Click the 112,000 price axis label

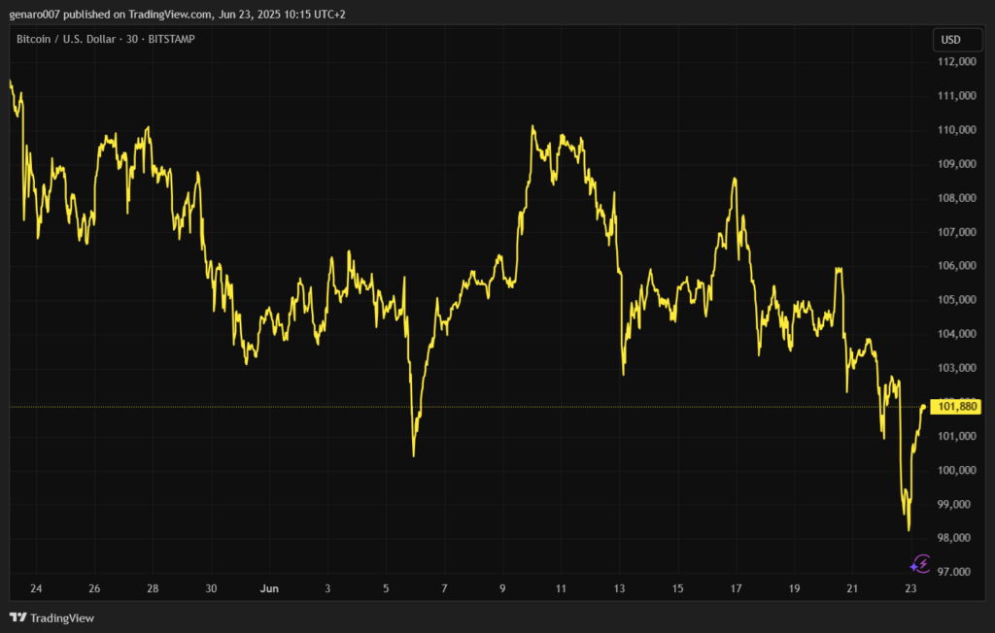(956, 62)
